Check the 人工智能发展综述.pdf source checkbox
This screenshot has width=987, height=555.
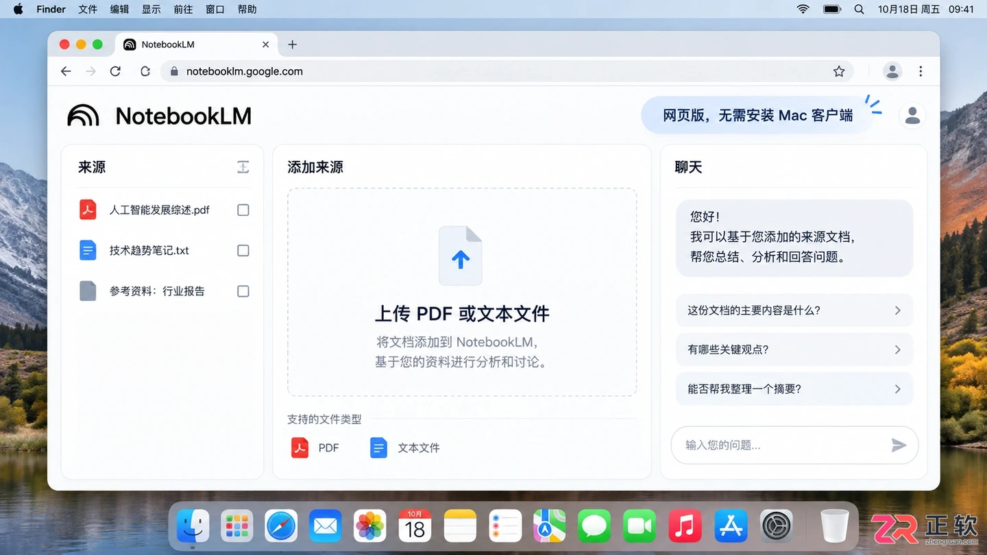point(243,210)
